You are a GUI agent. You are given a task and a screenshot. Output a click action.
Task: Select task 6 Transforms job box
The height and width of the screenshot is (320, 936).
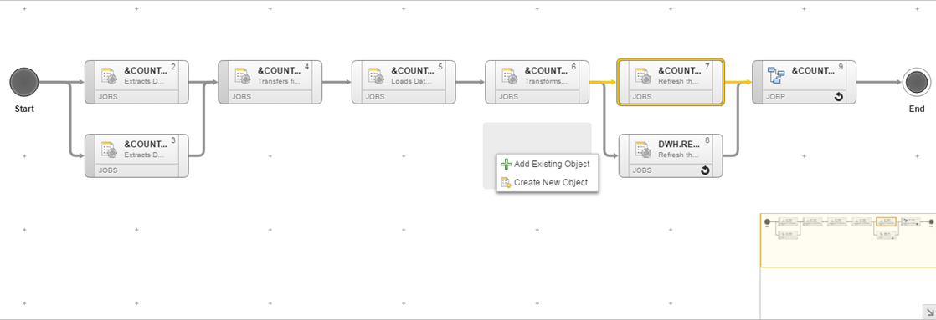pos(537,82)
